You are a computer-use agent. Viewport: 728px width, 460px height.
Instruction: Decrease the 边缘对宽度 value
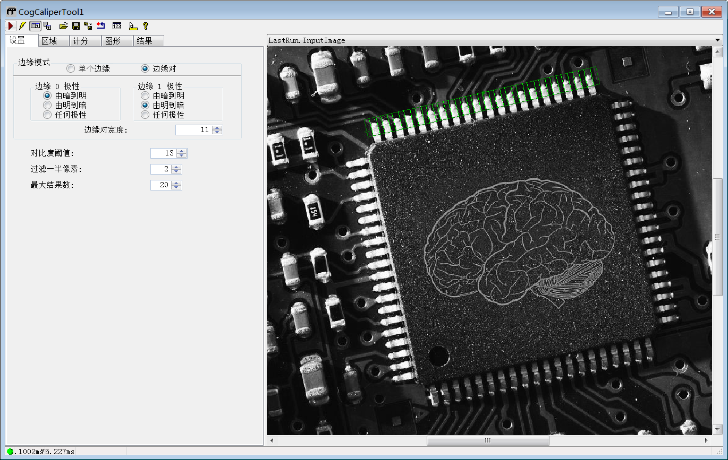pos(218,132)
